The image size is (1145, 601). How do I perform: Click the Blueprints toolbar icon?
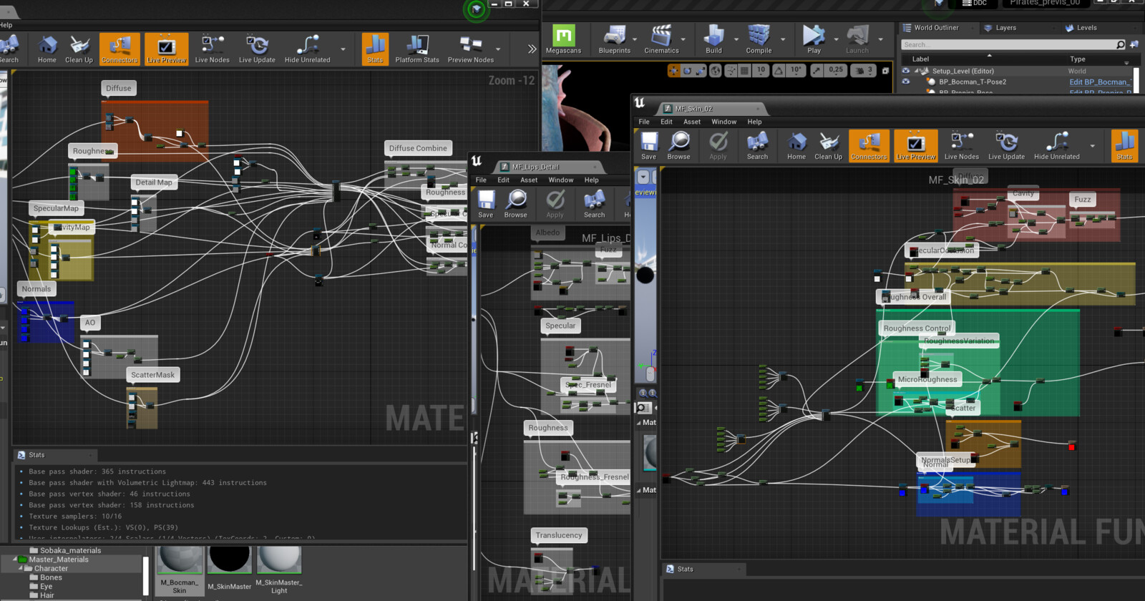[614, 39]
